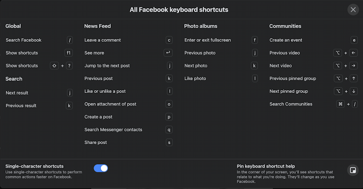Click the option key icon beside Previous video

[338, 53]
